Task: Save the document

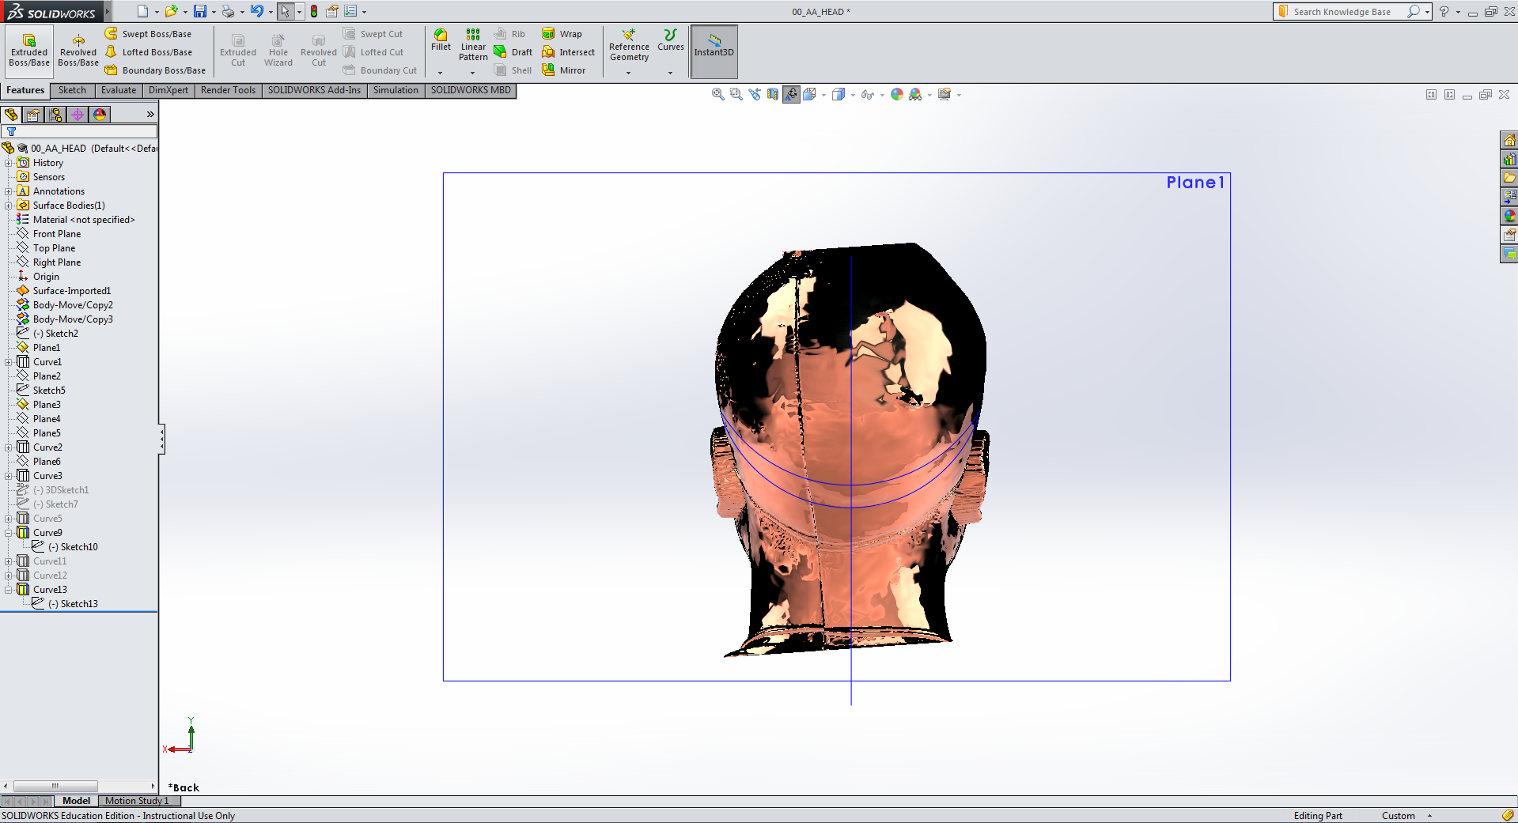Action: [200, 11]
